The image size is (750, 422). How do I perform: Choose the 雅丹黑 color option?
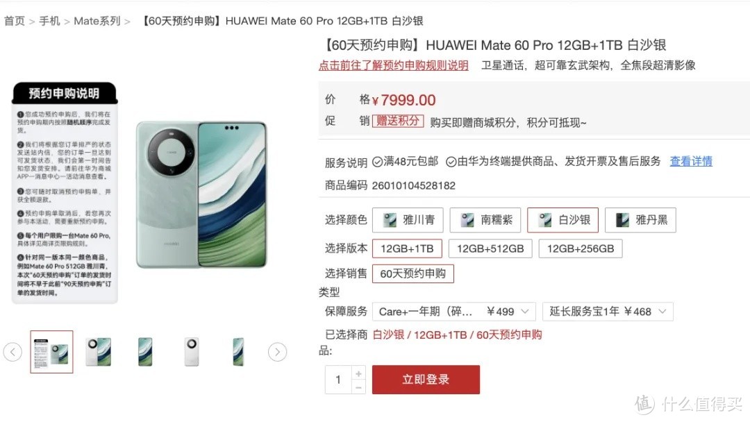coord(640,220)
